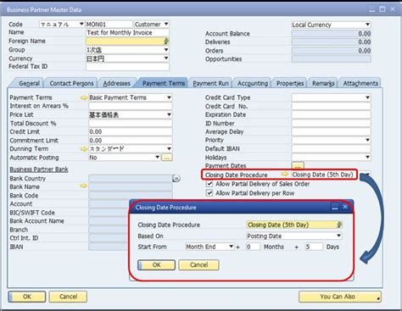Click Interest on Arrears % field
This screenshot has height=311, width=402.
131,106
